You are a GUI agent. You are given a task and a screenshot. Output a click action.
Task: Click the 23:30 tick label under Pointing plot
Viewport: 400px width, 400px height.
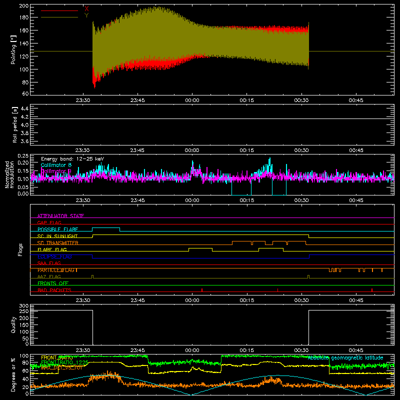point(83,100)
